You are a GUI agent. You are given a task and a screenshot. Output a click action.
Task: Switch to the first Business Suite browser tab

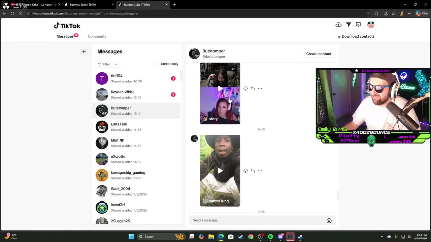pyautogui.click(x=89, y=5)
